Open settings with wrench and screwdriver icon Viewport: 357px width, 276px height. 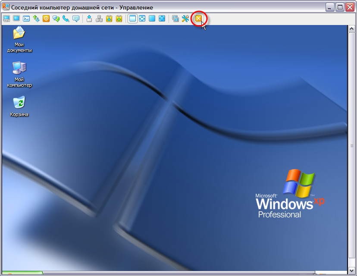point(185,19)
